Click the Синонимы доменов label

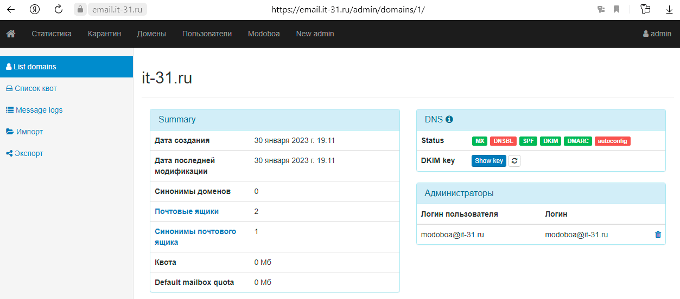pos(193,191)
